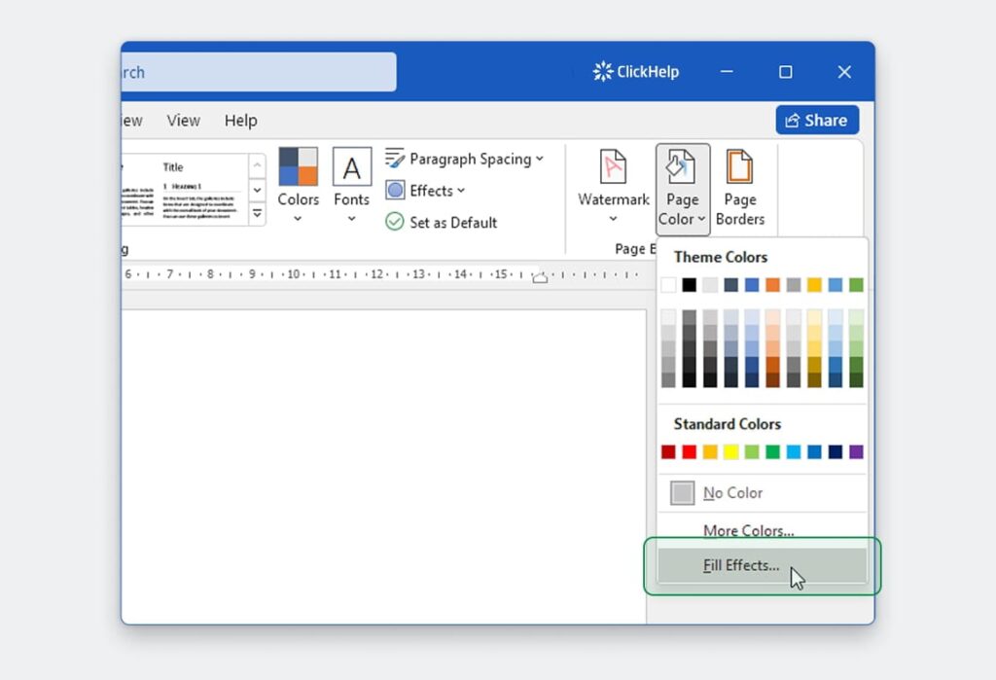Open the Help ribbon tab
Viewport: 996px width, 680px height.
pos(240,121)
